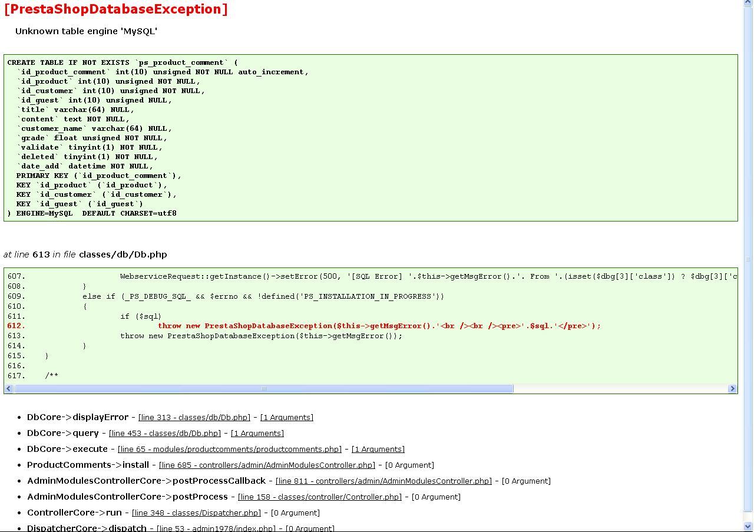This screenshot has height=532, width=754.
Task: Open the line 453 classes/db/Db.php link
Action: coord(165,434)
